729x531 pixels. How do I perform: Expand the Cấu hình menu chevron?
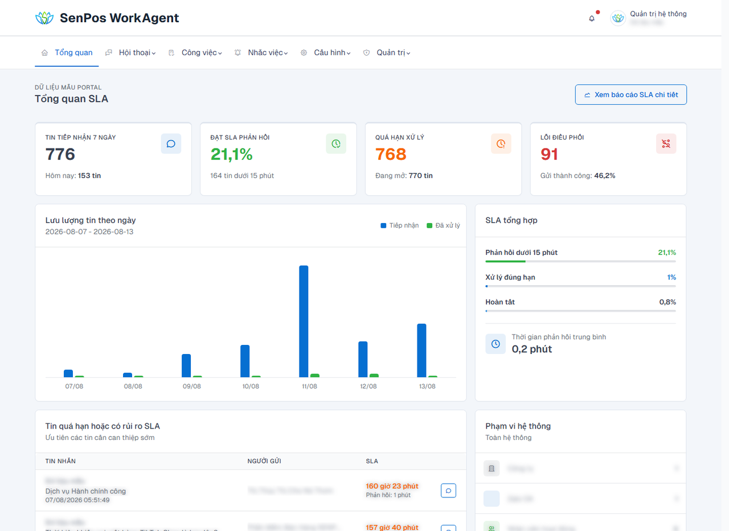349,53
